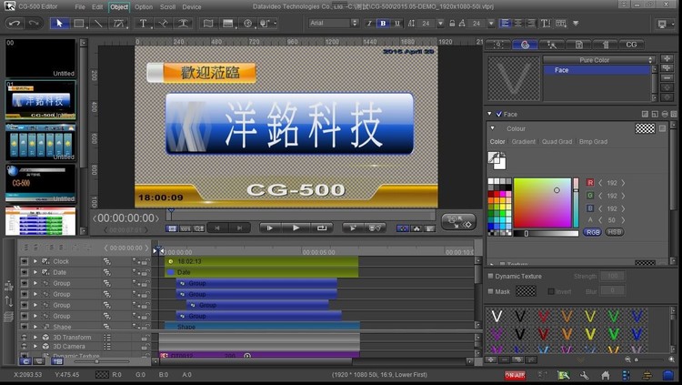Toggle visibility of the Clock layer
This screenshot has height=385, width=682.
tap(24, 261)
